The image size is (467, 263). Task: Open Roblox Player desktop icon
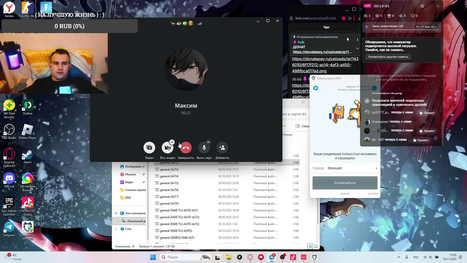pyautogui.click(x=27, y=131)
